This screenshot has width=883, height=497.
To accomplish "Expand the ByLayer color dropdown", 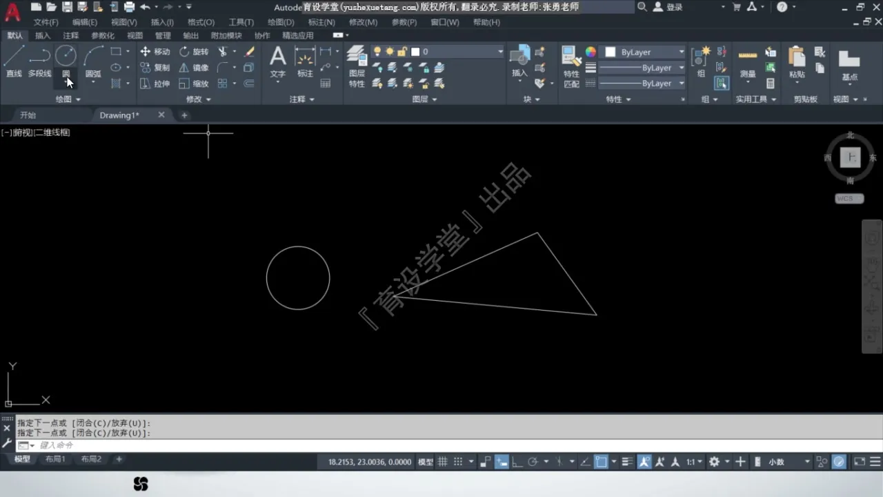I will coord(681,52).
